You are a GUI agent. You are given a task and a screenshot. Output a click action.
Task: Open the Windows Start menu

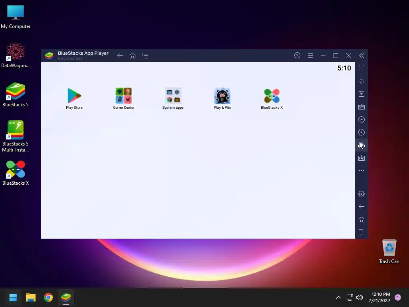point(13,297)
